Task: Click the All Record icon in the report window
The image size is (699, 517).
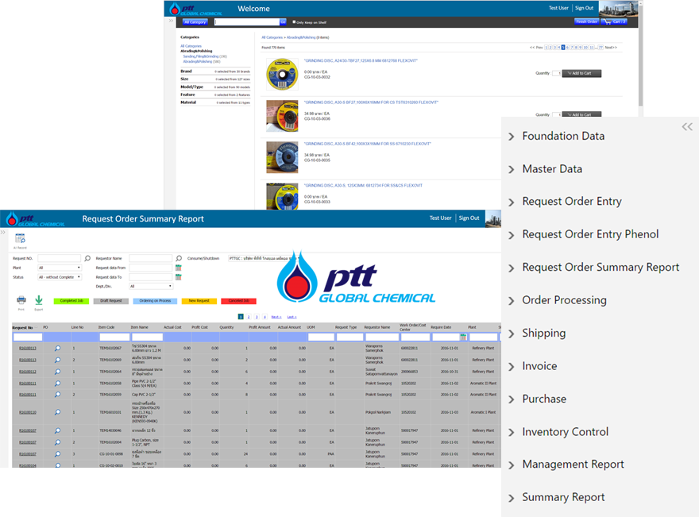Action: [x=20, y=239]
